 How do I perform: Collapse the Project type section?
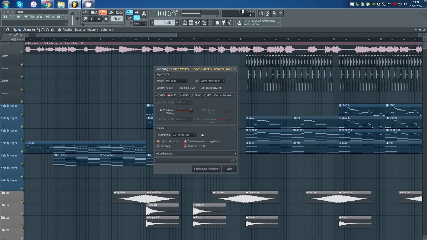(235, 74)
